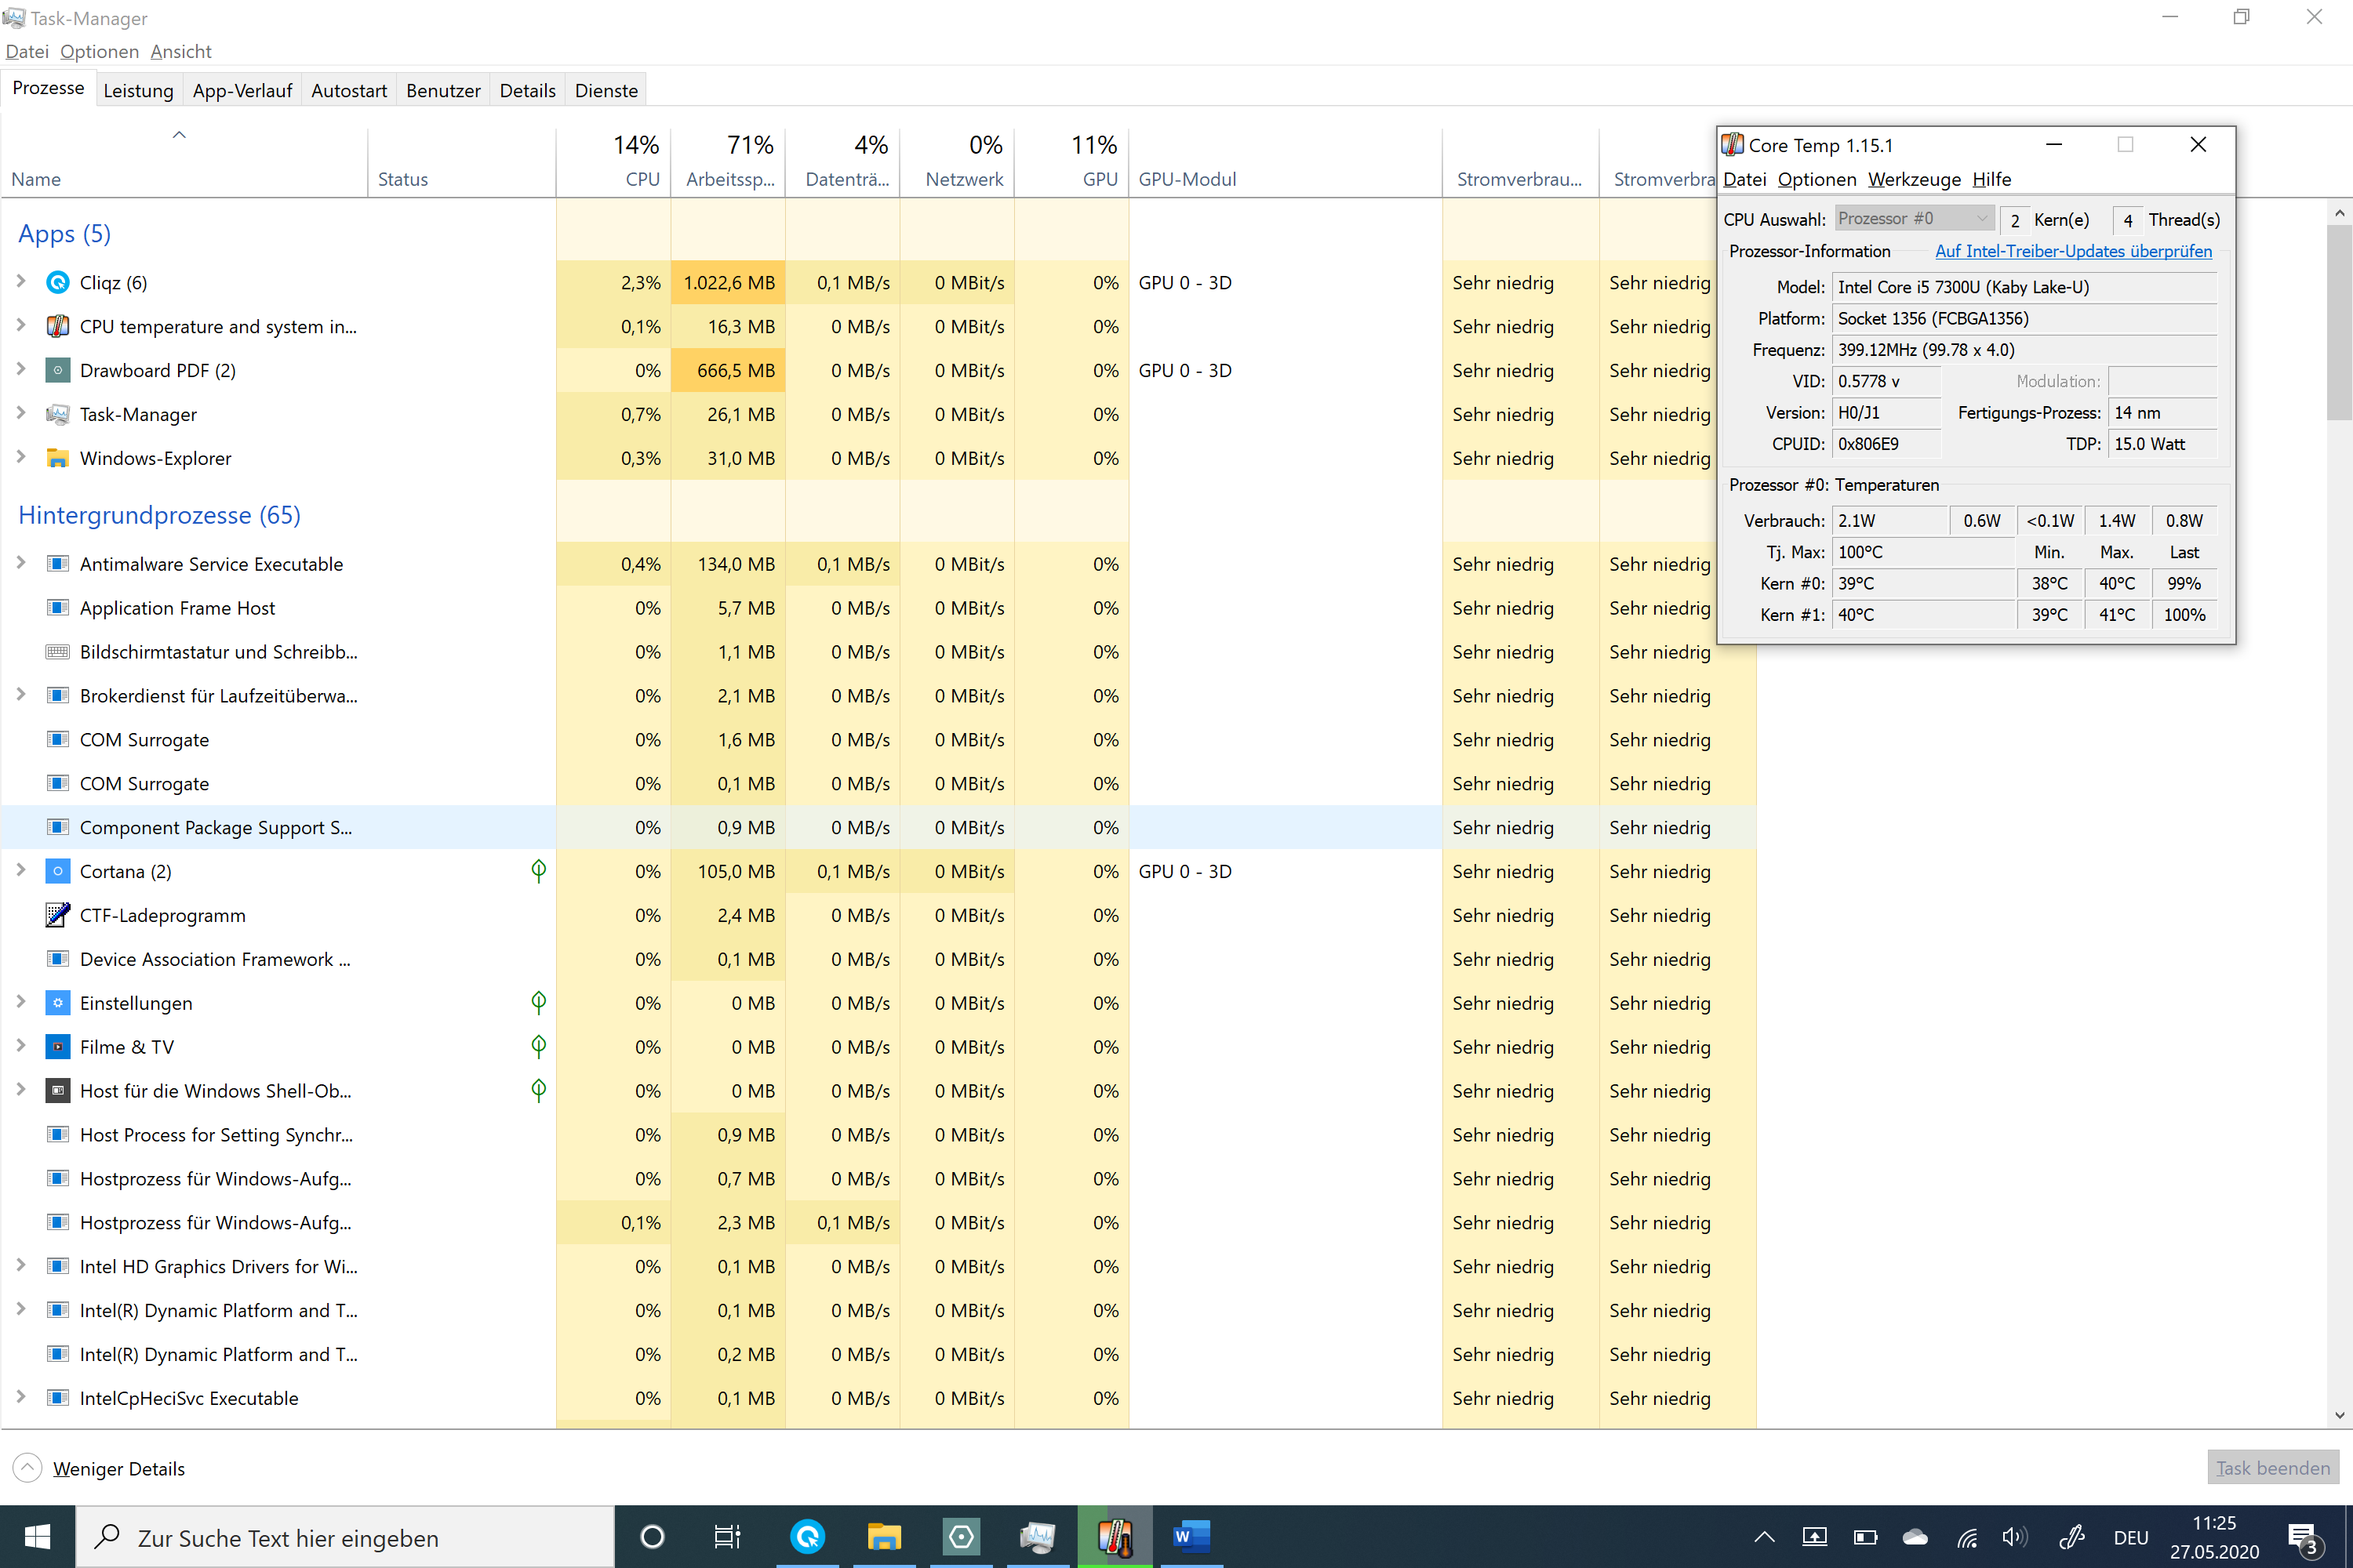Viewport: 2353px width, 1568px height.
Task: Switch to the Benutzer tab
Action: click(443, 91)
